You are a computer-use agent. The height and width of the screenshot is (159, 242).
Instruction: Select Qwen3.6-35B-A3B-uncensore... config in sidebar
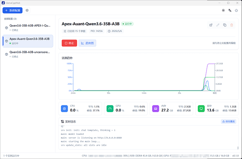pyautogui.click(x=28, y=54)
